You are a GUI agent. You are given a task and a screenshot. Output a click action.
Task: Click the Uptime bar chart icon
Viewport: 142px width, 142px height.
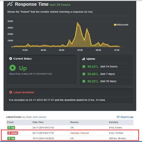tap(83, 59)
